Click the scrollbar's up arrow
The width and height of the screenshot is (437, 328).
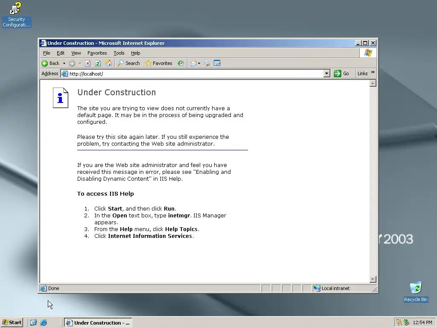373,83
